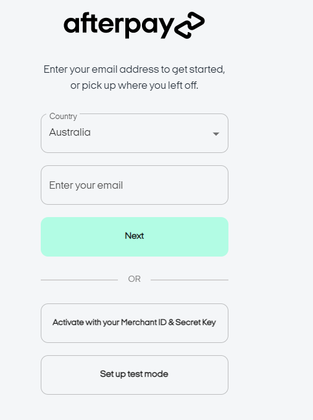The height and width of the screenshot is (420, 313).
Task: Click the Set up test mode button
Action: (135, 375)
